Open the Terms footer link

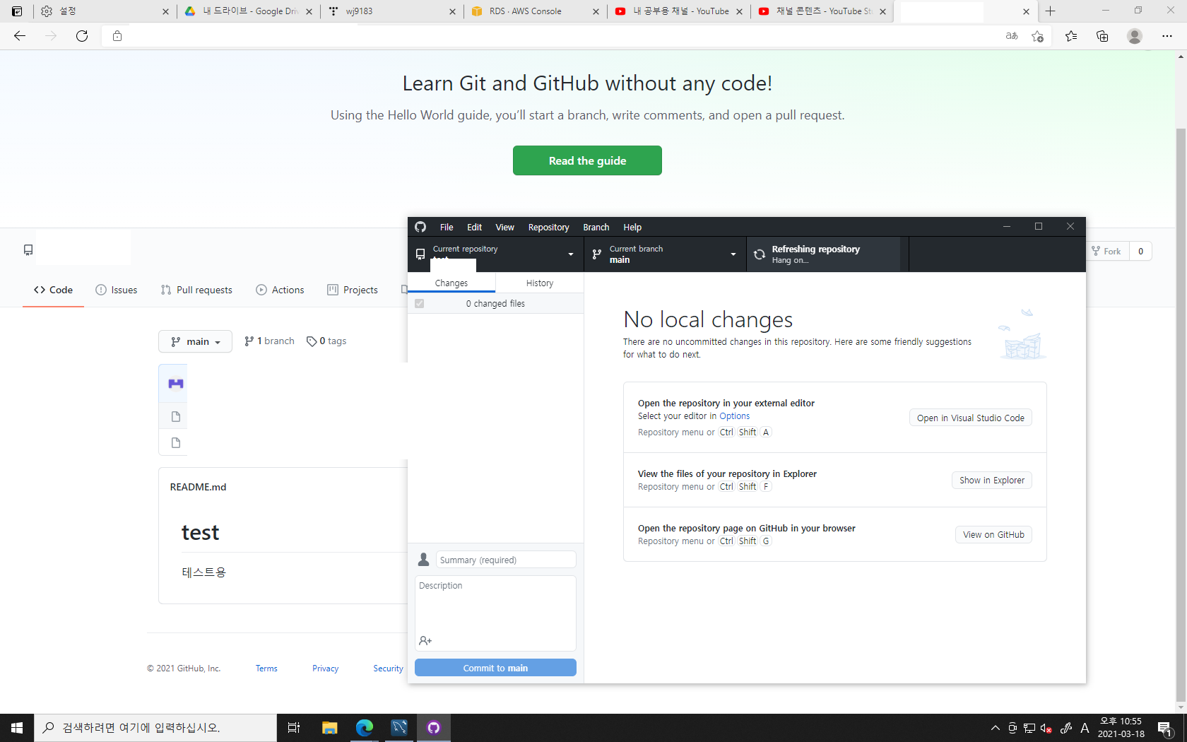(266, 669)
